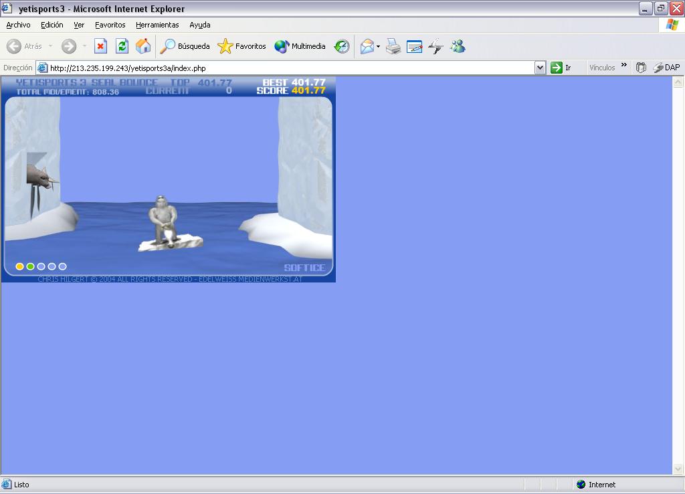Select the fifth attempt indicator dot
The height and width of the screenshot is (494, 685).
[62, 266]
